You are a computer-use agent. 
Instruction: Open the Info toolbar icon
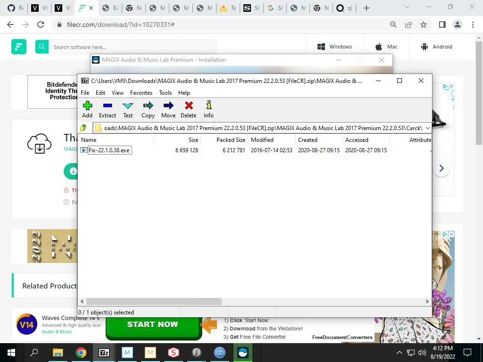pos(208,109)
